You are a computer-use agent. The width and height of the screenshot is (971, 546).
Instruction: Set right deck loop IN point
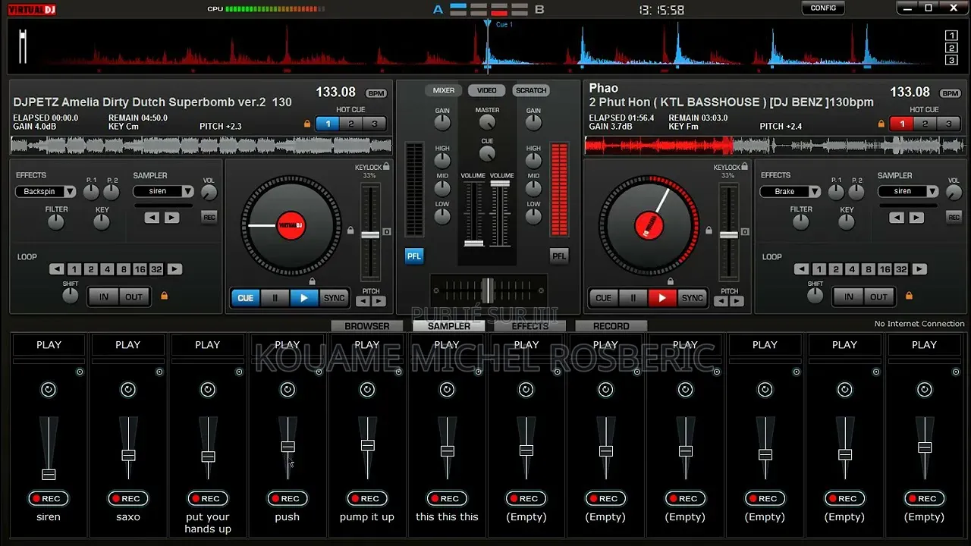coord(849,297)
